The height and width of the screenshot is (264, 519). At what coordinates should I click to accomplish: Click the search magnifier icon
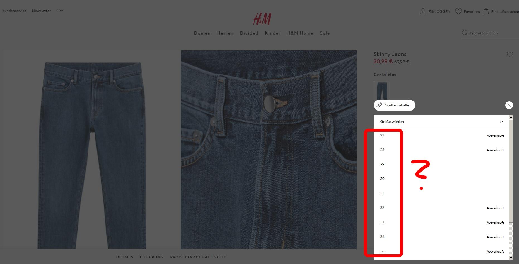click(465, 33)
